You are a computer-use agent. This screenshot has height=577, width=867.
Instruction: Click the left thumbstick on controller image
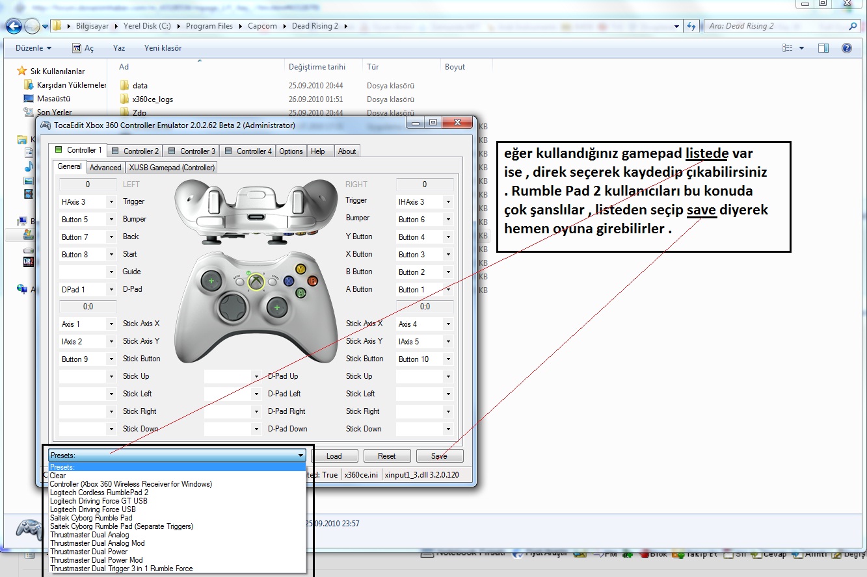coord(211,281)
